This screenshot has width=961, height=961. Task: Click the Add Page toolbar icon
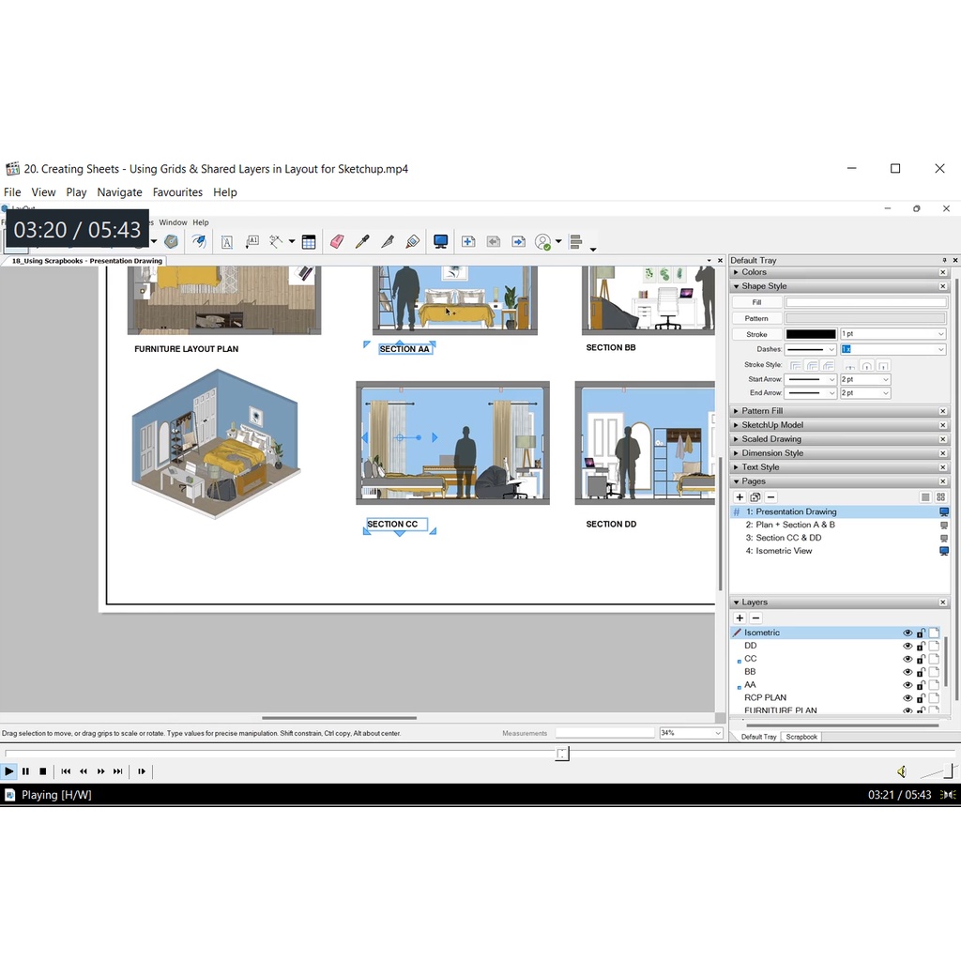tap(468, 242)
